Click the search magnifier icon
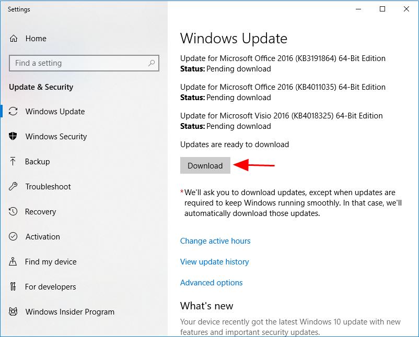Viewport: 419px width, 337px height. (x=152, y=63)
